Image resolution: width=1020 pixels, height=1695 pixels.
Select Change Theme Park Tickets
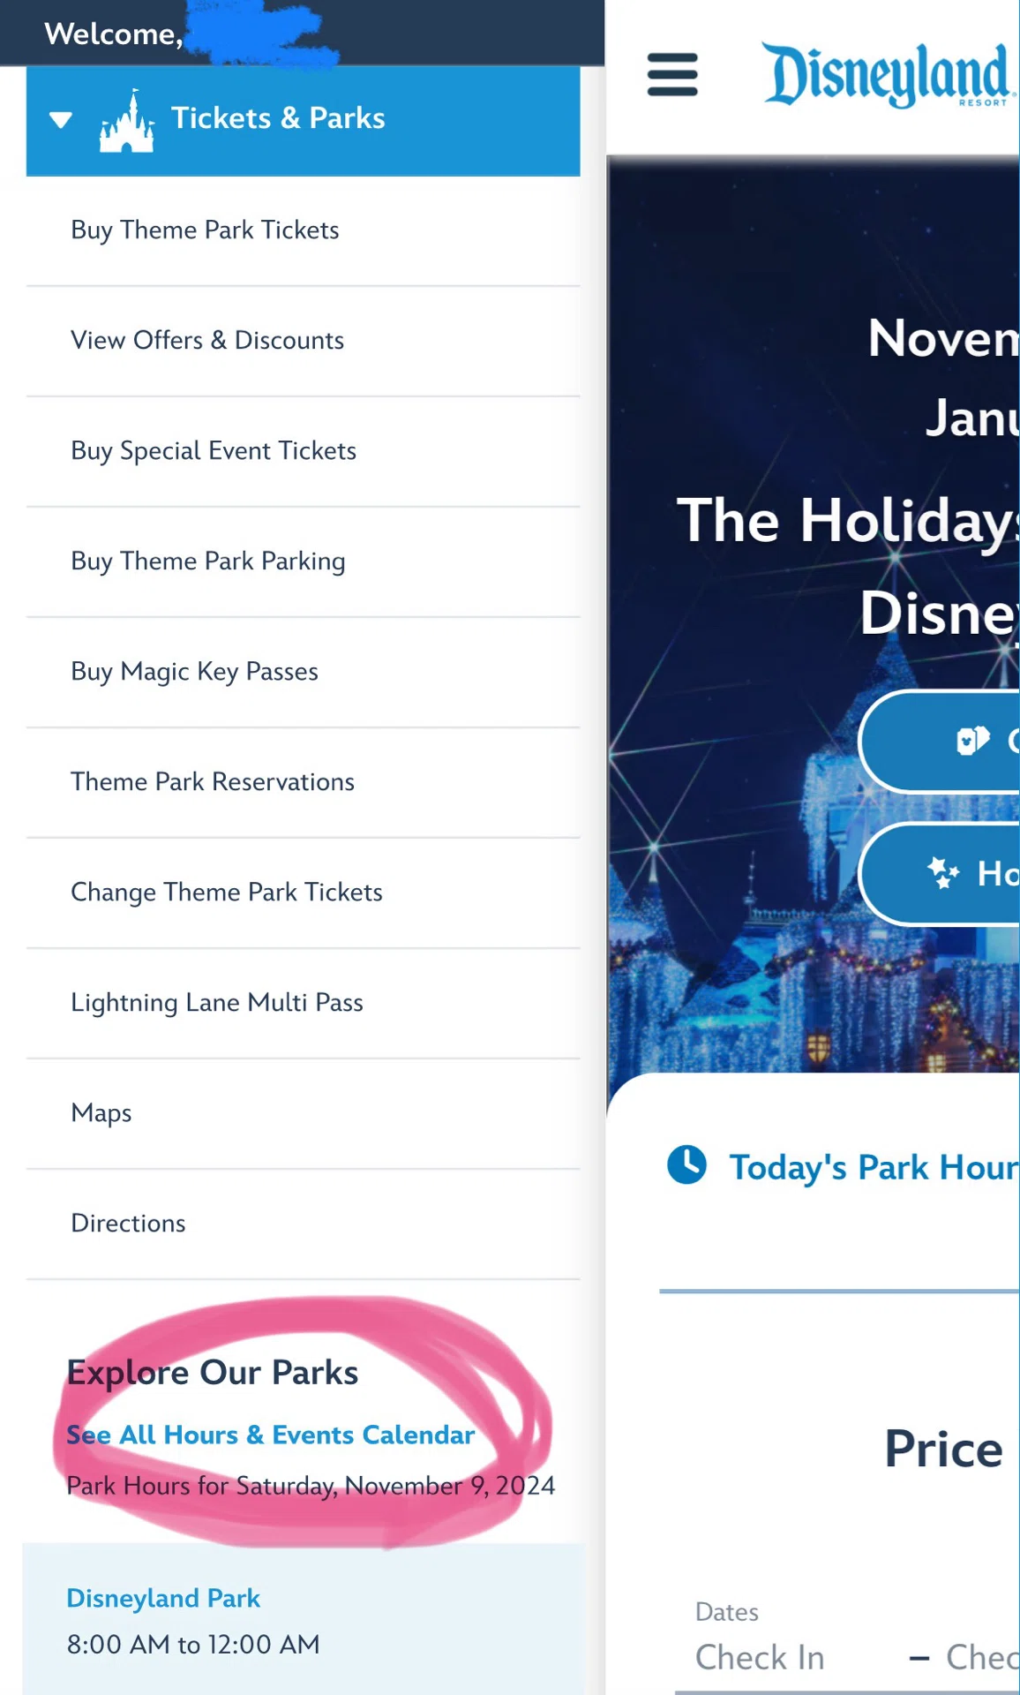[x=303, y=893]
